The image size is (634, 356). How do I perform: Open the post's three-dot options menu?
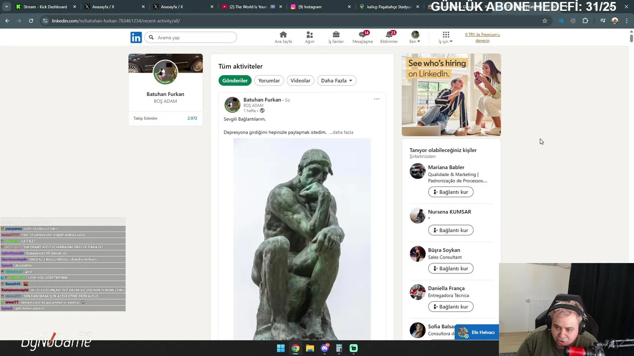[x=376, y=99]
